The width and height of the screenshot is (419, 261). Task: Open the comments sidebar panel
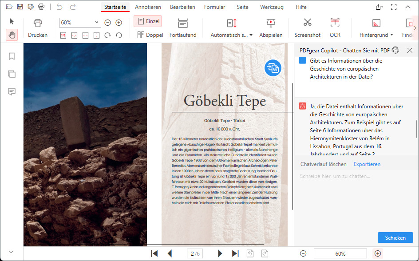(x=12, y=91)
